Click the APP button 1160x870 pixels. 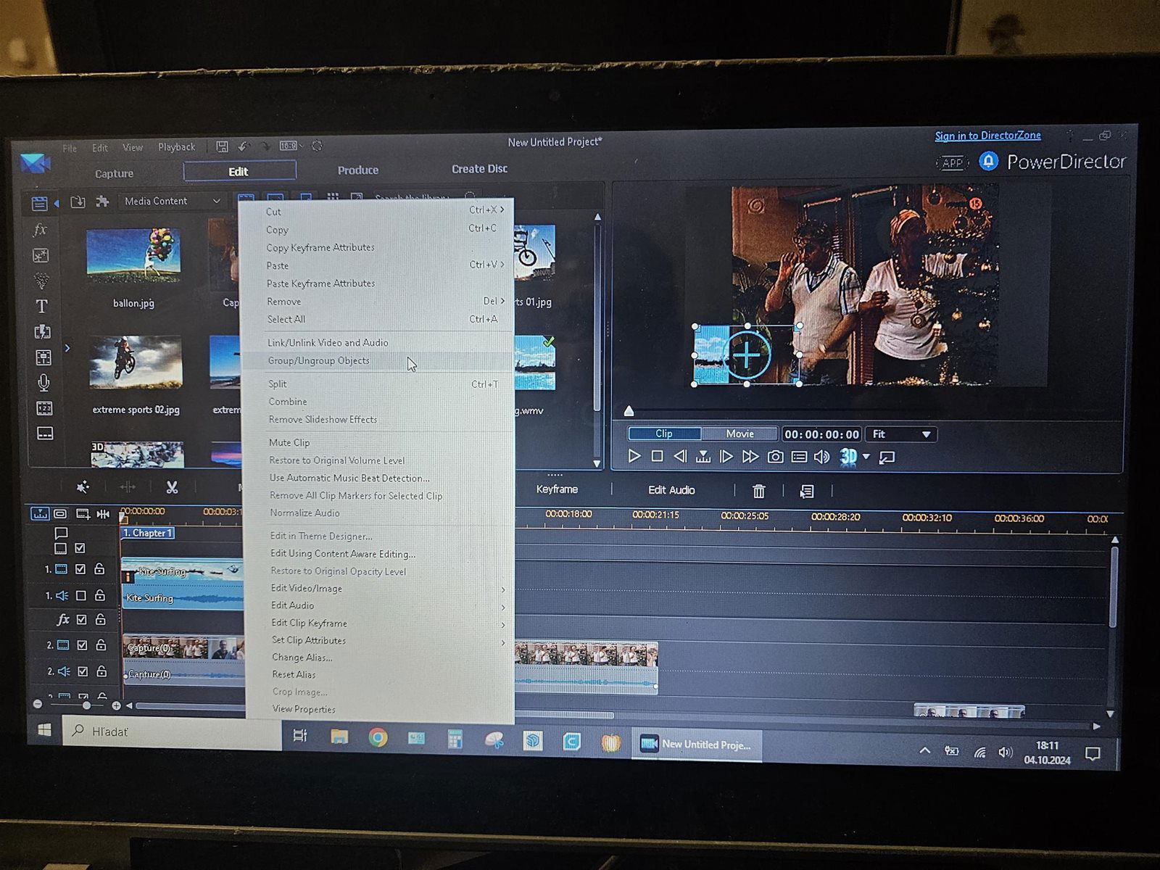click(952, 163)
